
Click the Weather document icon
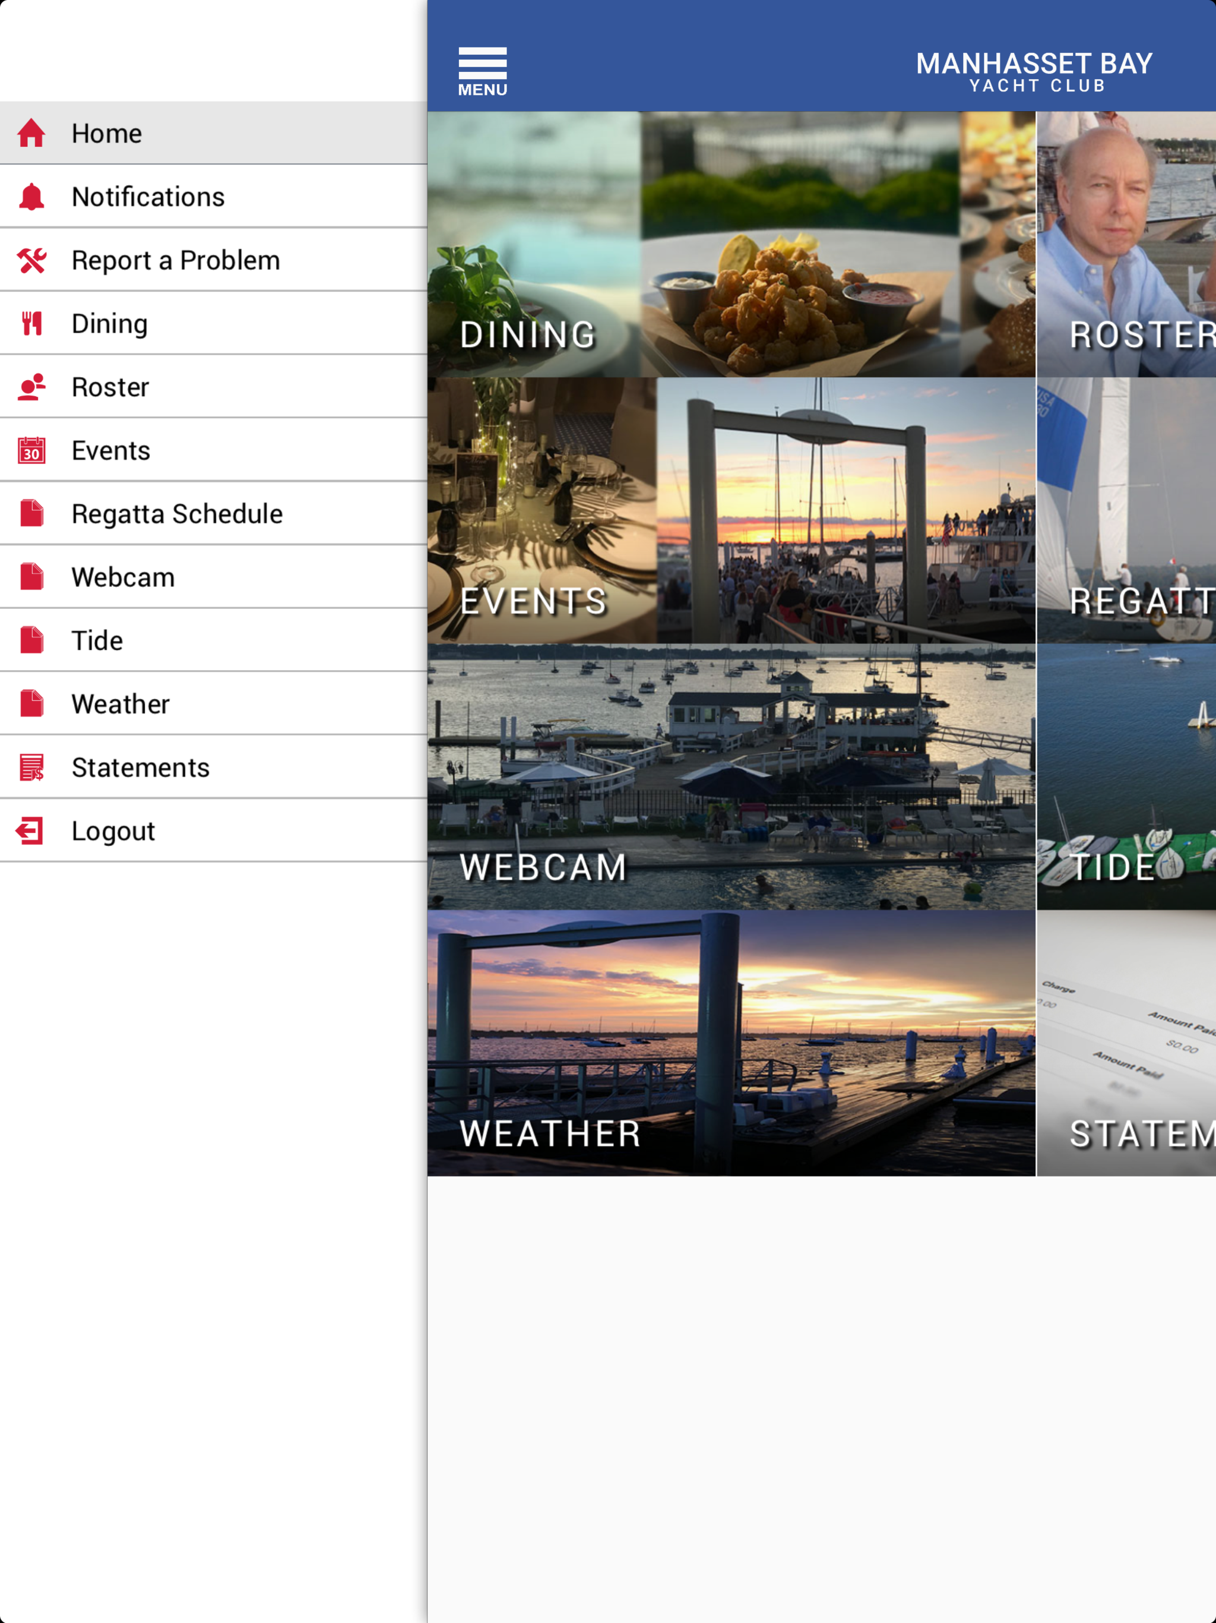[x=31, y=703]
